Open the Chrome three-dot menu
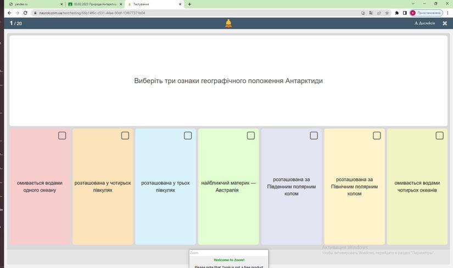Image resolution: width=453 pixels, height=268 pixels. 448,13
